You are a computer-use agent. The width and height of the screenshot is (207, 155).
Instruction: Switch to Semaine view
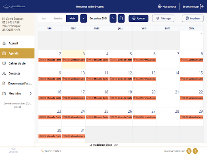point(58,19)
